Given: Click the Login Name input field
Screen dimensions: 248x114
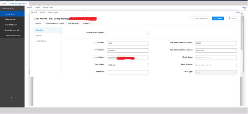Looking at the screenshot, I should coord(127,58).
